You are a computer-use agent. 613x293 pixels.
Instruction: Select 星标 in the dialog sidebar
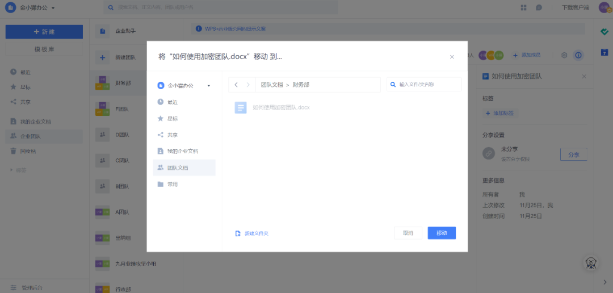[x=184, y=119]
